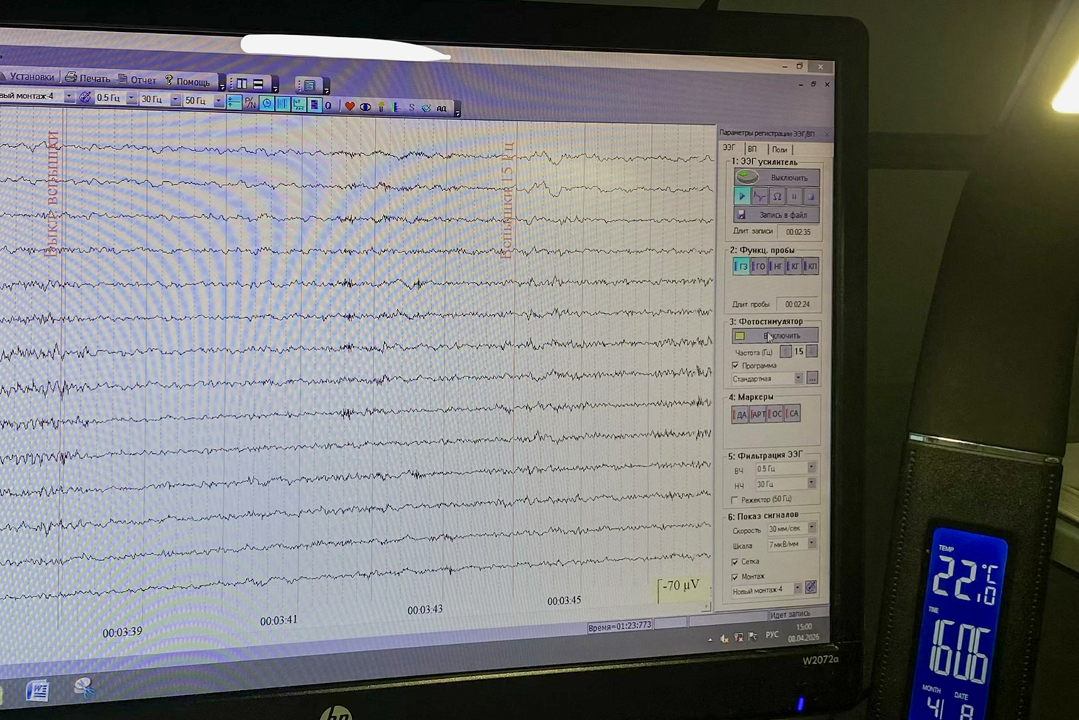Increase the photostimulator frequency with the right stepper arrow
Screen dimensions: 1079x720
click(x=812, y=351)
